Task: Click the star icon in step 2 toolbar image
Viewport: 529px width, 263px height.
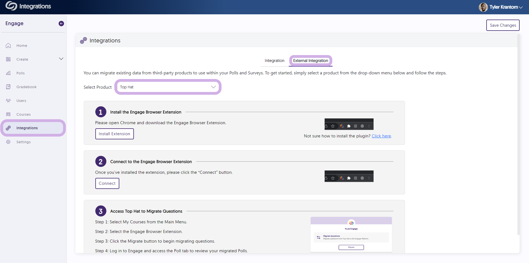Action: point(333,178)
